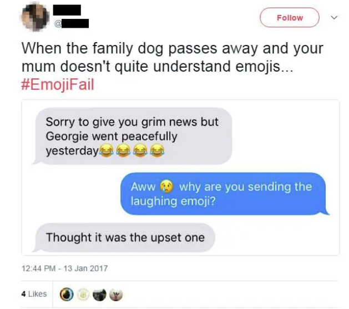This screenshot has height=309, width=349.
Task: Click the 'Sorry to give you grim news' bubble
Action: pos(132,136)
